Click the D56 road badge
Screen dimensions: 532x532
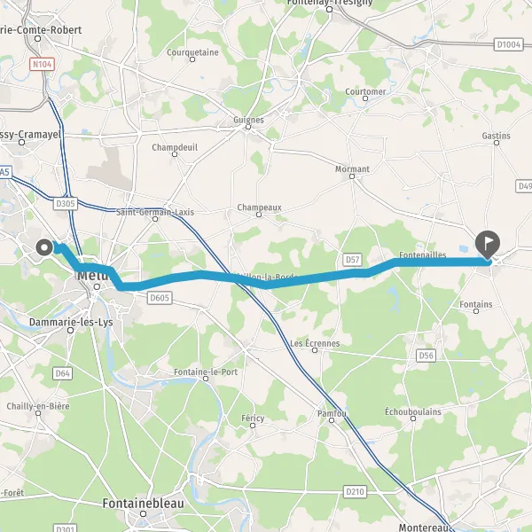coord(426,356)
